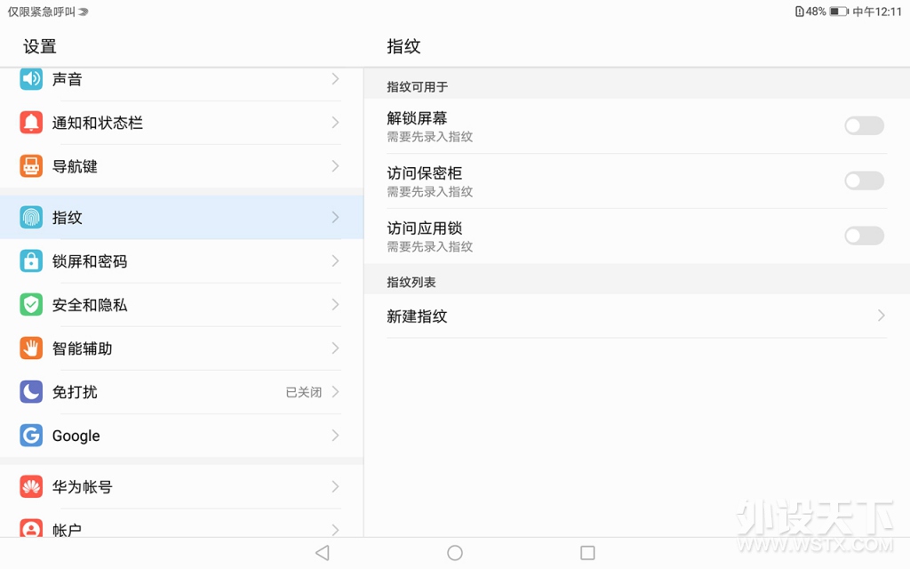Toggle the 访问应用锁 switch

click(x=864, y=236)
